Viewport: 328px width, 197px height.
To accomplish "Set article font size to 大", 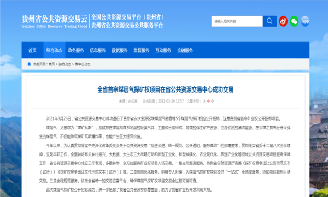I will (x=204, y=101).
